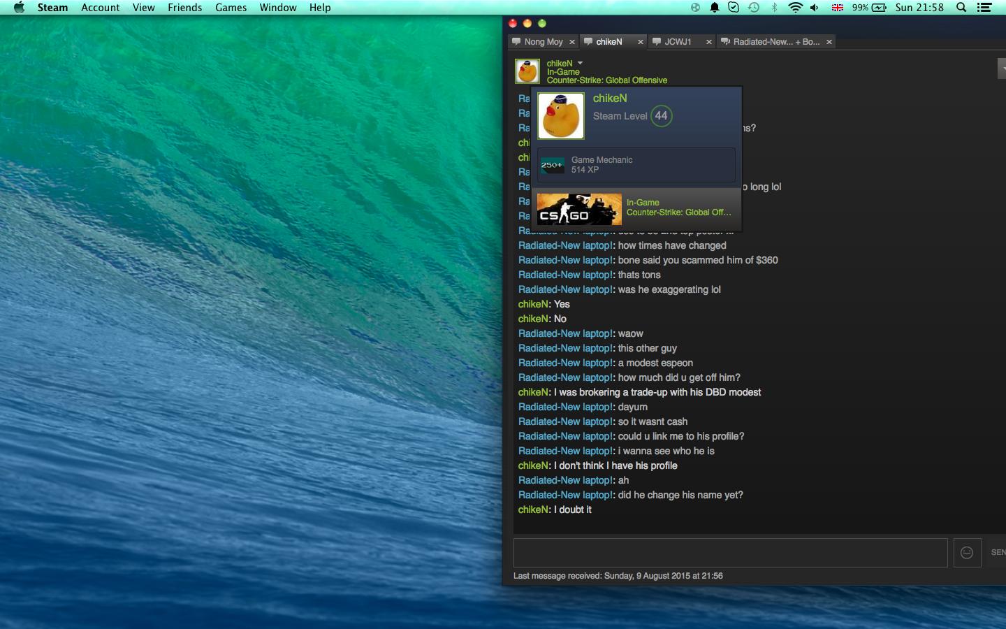
Task: Open the Friends menu
Action: (184, 8)
